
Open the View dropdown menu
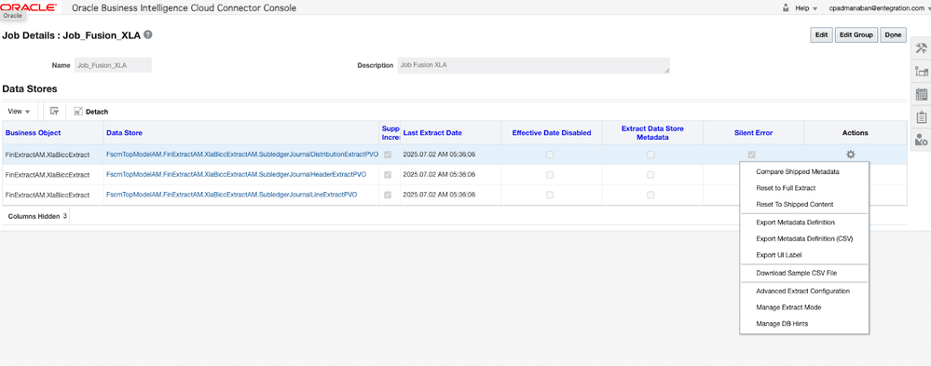[x=19, y=112]
